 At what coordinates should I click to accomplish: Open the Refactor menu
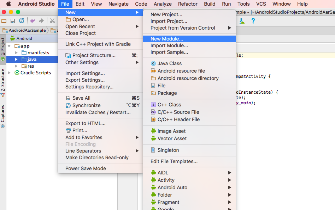[188, 4]
